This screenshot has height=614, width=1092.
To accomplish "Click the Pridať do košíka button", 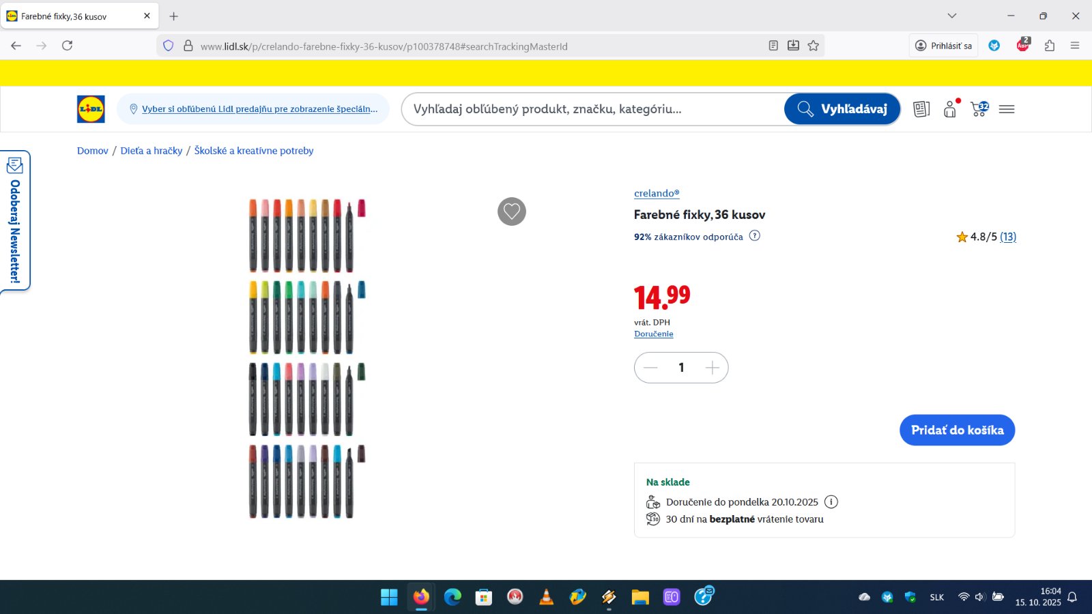I will point(957,430).
